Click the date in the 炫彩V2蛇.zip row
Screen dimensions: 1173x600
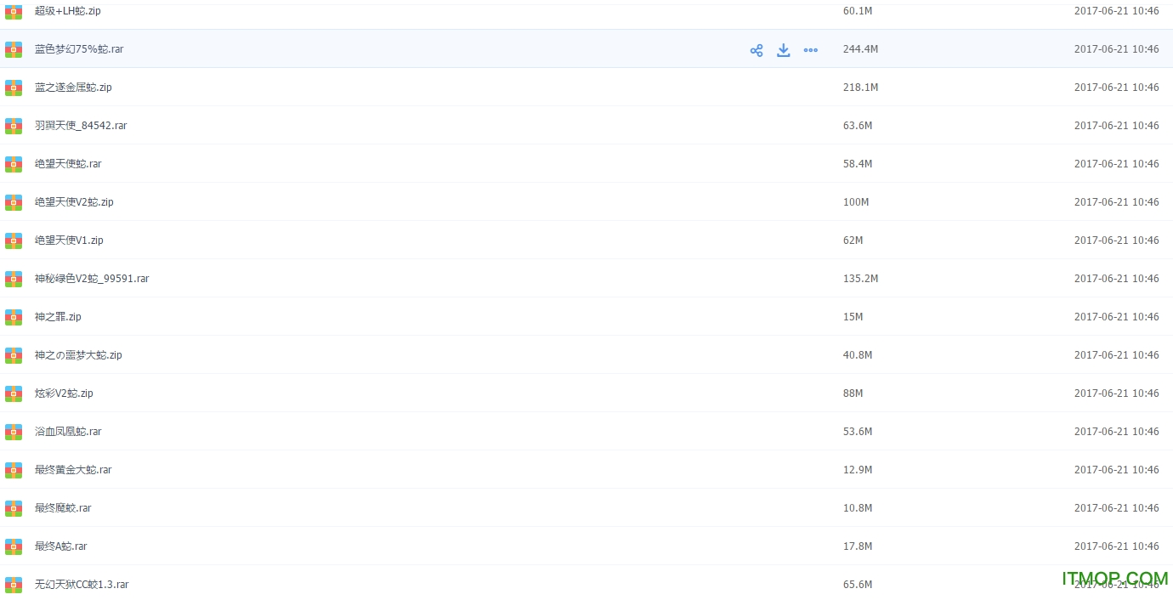(1116, 393)
